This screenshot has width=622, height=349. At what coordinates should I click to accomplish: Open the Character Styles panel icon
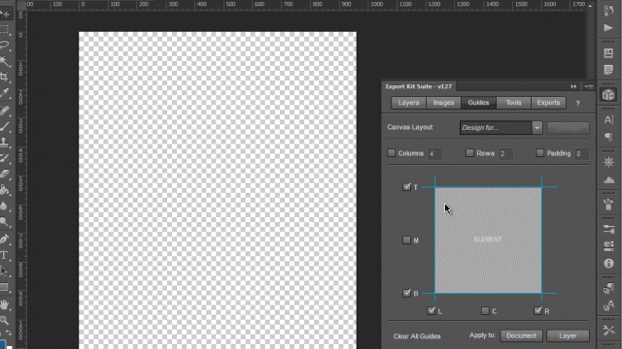click(x=608, y=305)
